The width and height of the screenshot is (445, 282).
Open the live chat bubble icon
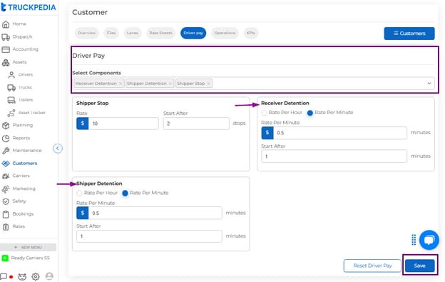(x=429, y=240)
